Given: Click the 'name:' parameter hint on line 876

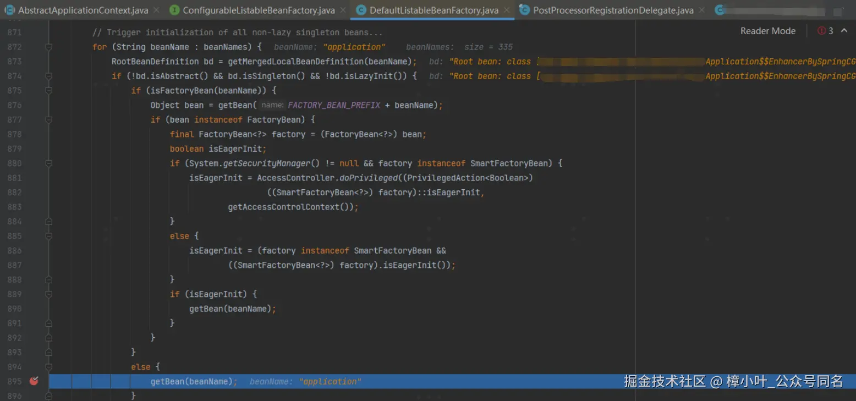Looking at the screenshot, I should coord(272,105).
